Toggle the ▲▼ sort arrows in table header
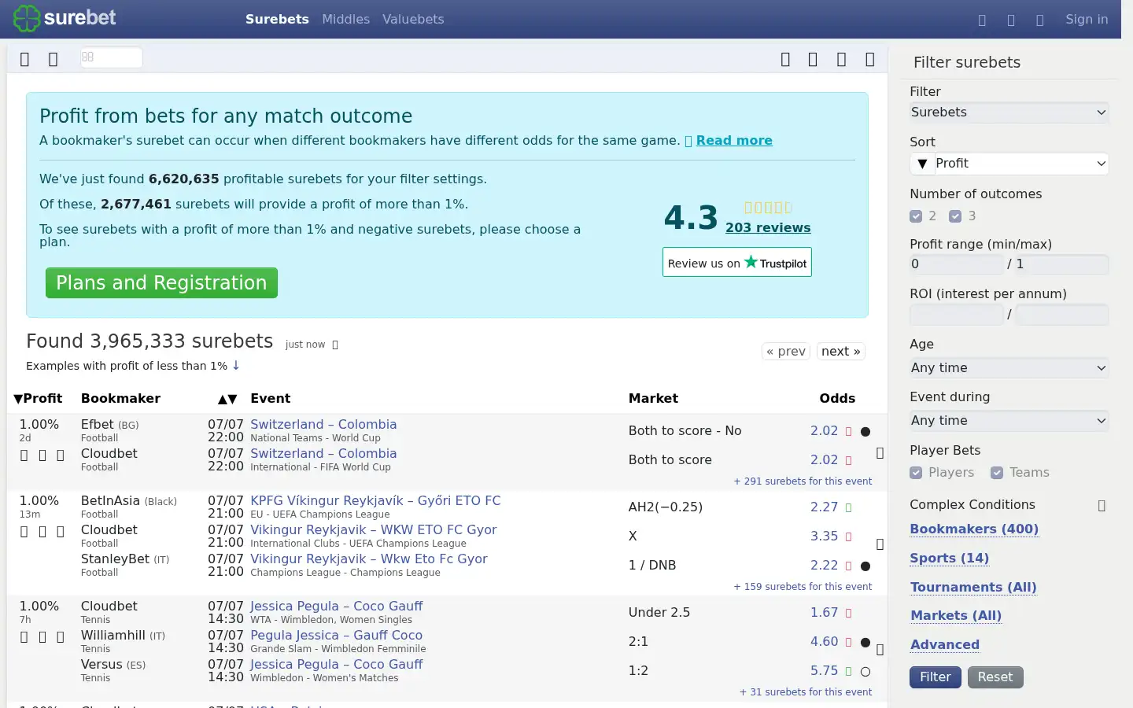Viewport: 1133px width, 708px height. 227,399
